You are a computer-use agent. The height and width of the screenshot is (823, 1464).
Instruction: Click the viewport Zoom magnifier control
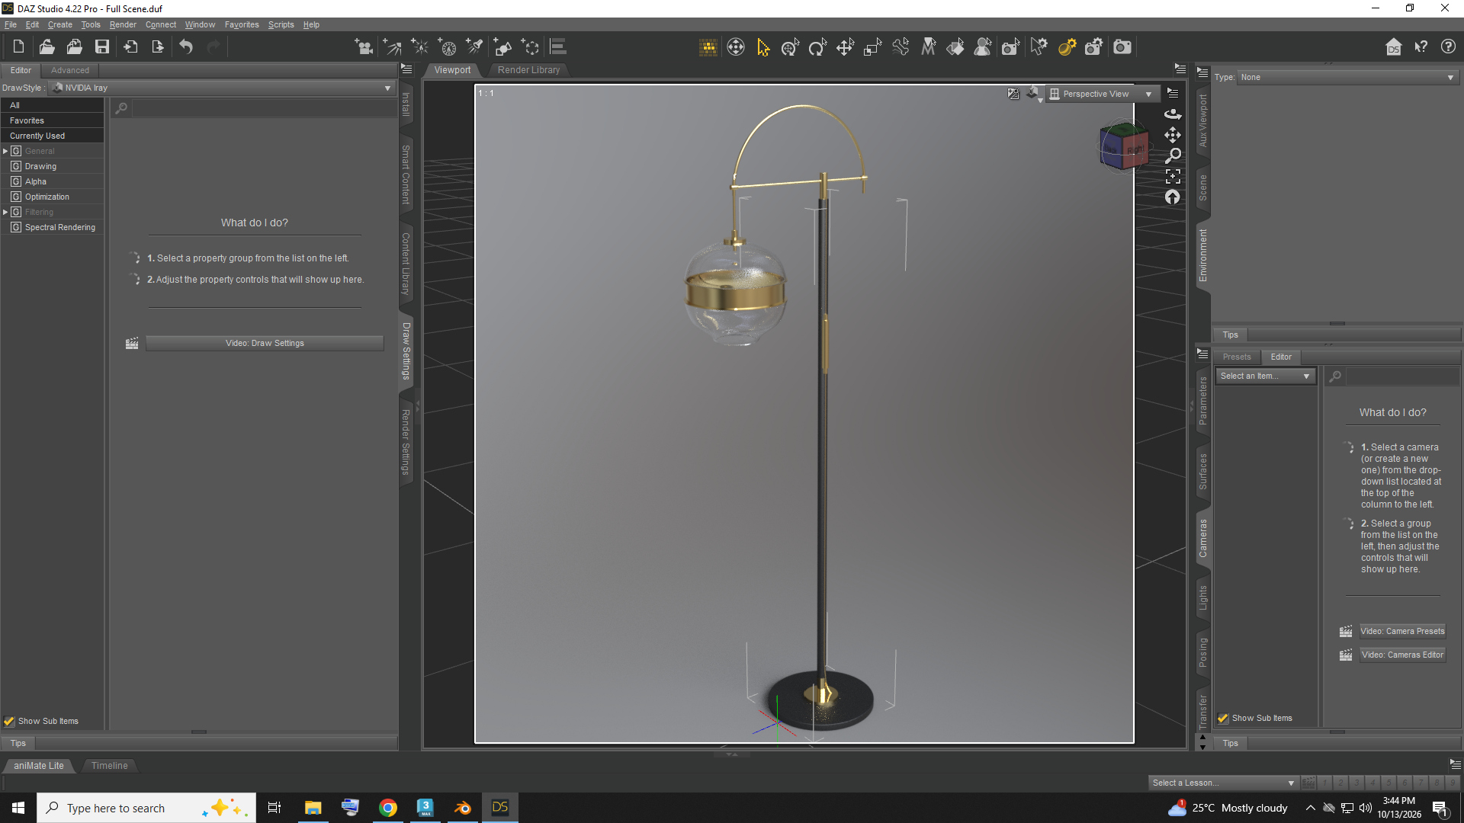(1173, 155)
